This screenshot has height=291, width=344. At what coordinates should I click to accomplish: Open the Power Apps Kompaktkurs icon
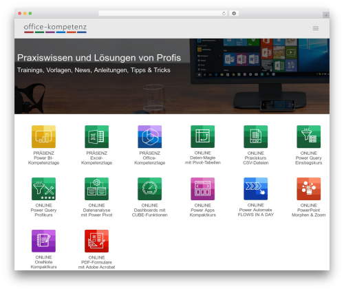point(202,188)
